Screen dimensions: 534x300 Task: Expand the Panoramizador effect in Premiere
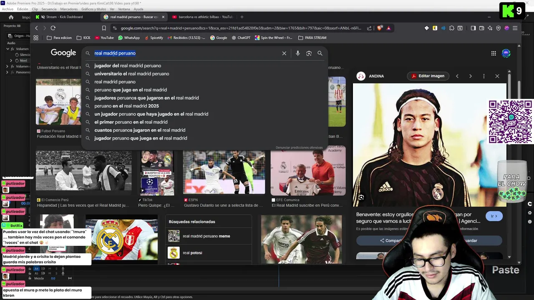(7, 72)
